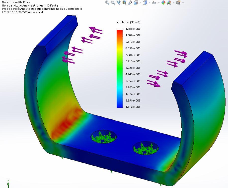Open the Edit Appearance color ball

tap(163, 2)
